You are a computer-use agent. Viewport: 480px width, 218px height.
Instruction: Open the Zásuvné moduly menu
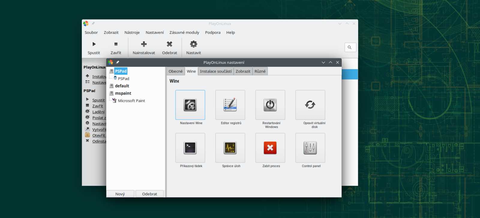tap(184, 32)
